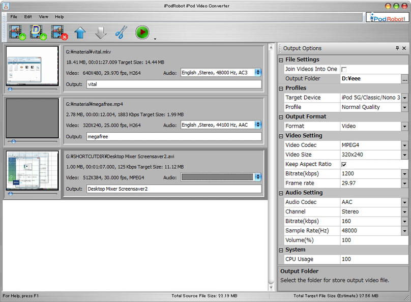Click the app icon in the title bar
Image resolution: width=411 pixels, height=302 pixels.
(x=6, y=6)
